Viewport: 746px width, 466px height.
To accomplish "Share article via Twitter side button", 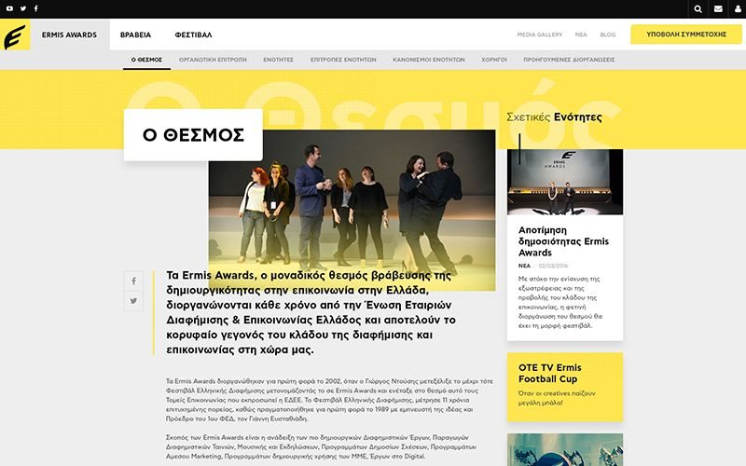I will tap(133, 301).
